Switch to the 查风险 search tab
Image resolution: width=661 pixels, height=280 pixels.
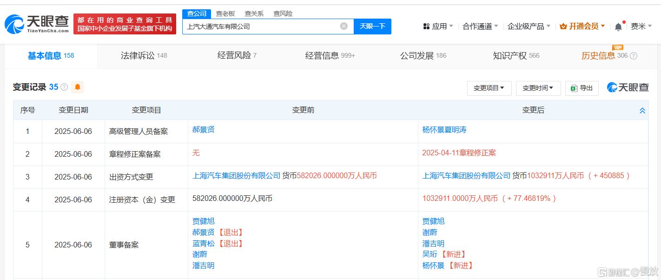[x=283, y=13]
